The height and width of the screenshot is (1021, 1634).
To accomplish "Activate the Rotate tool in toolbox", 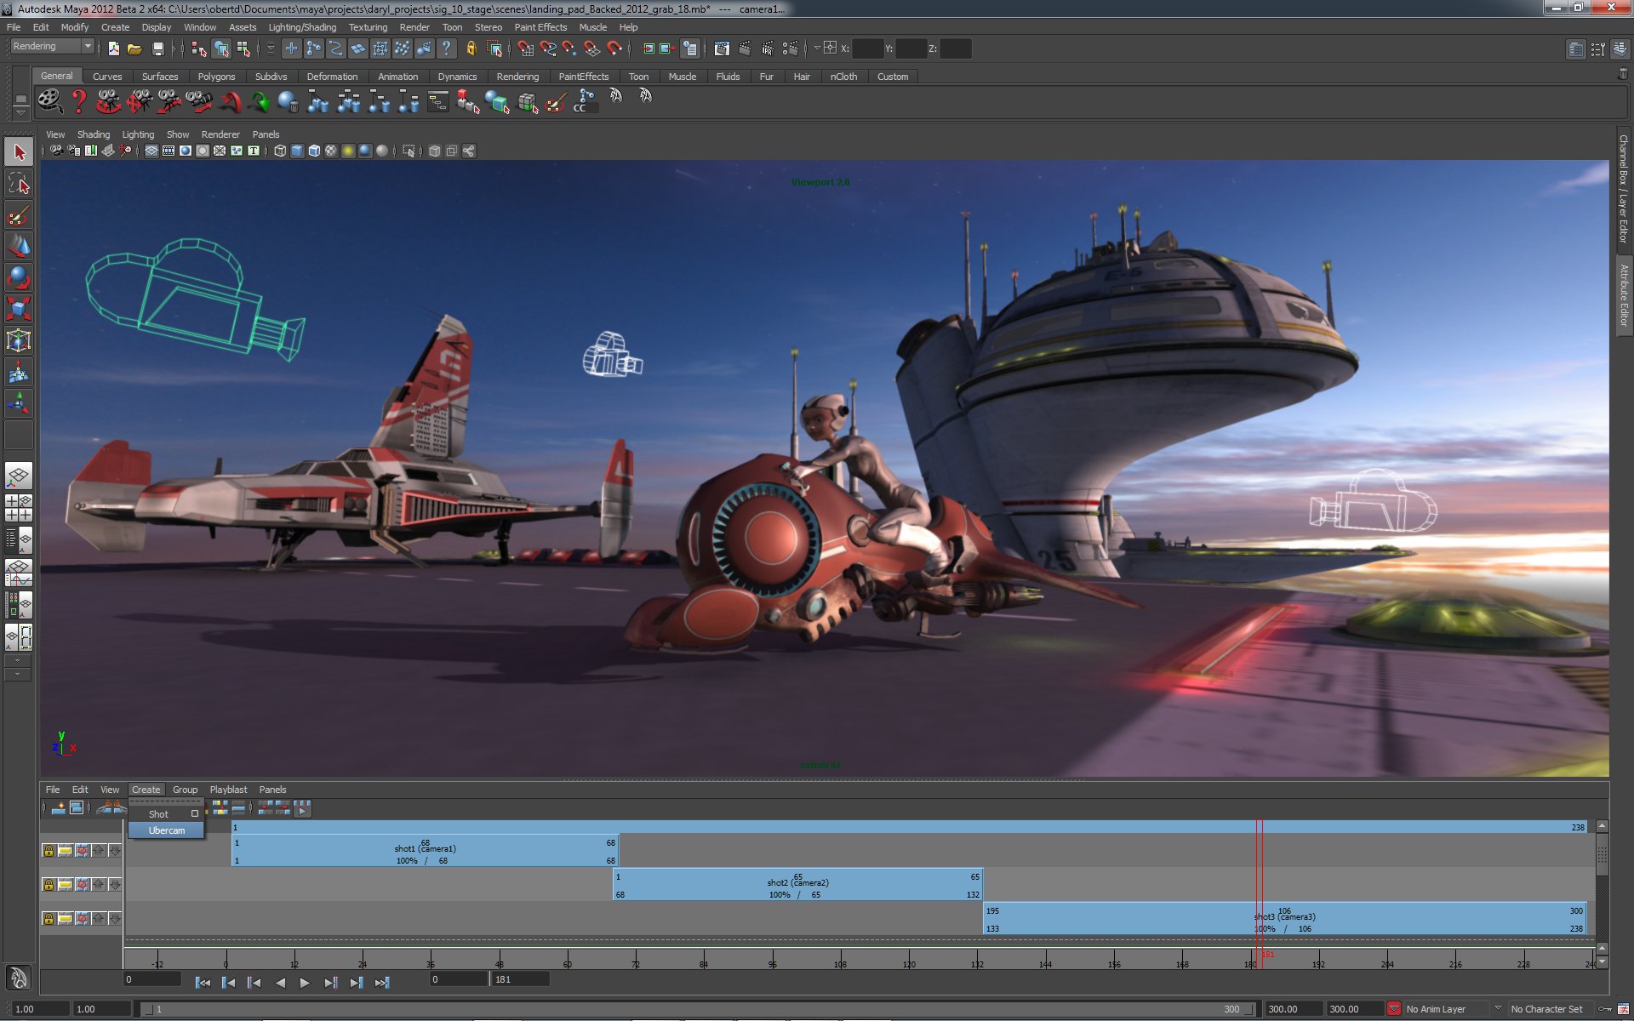I will coord(19,278).
